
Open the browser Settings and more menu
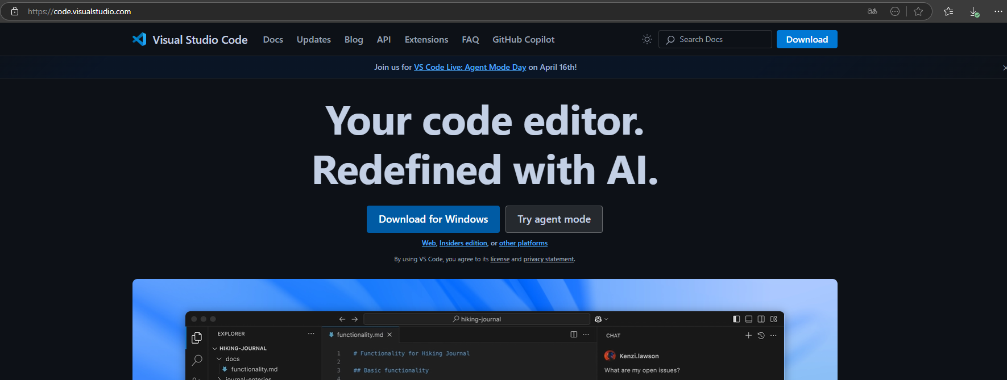(998, 11)
